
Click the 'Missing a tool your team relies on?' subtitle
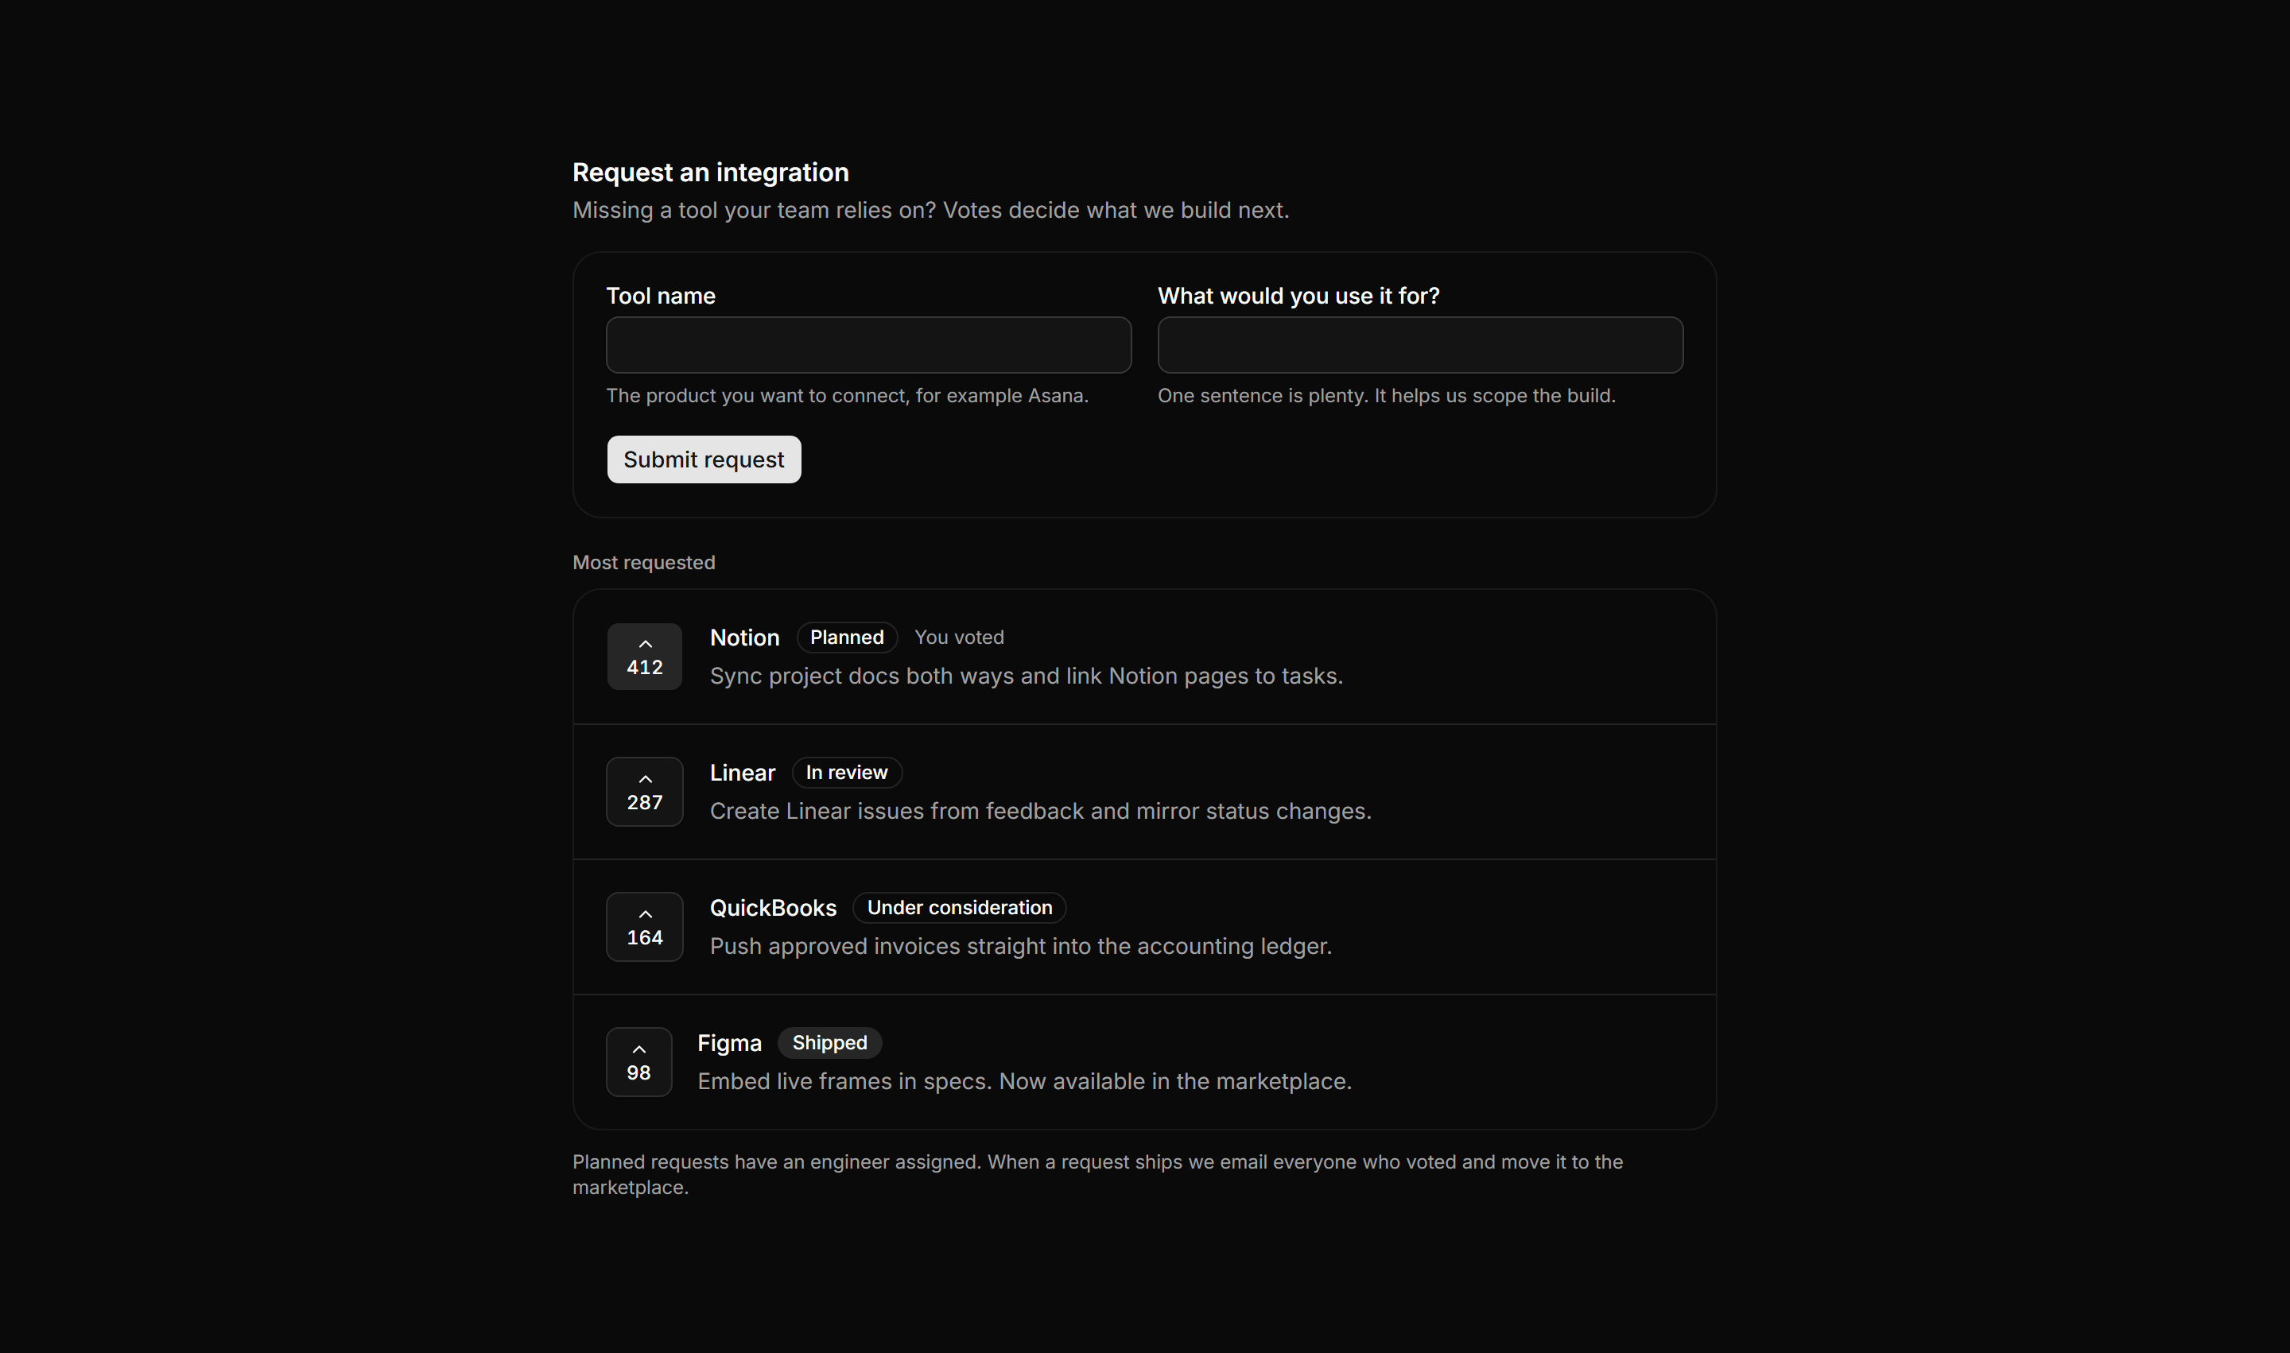(931, 210)
